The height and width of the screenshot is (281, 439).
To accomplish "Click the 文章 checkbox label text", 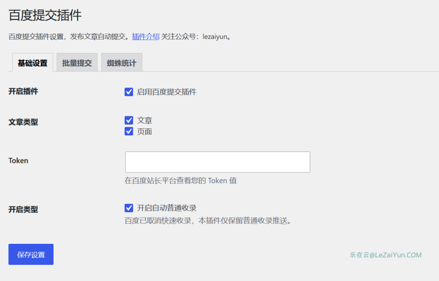I will pos(144,120).
